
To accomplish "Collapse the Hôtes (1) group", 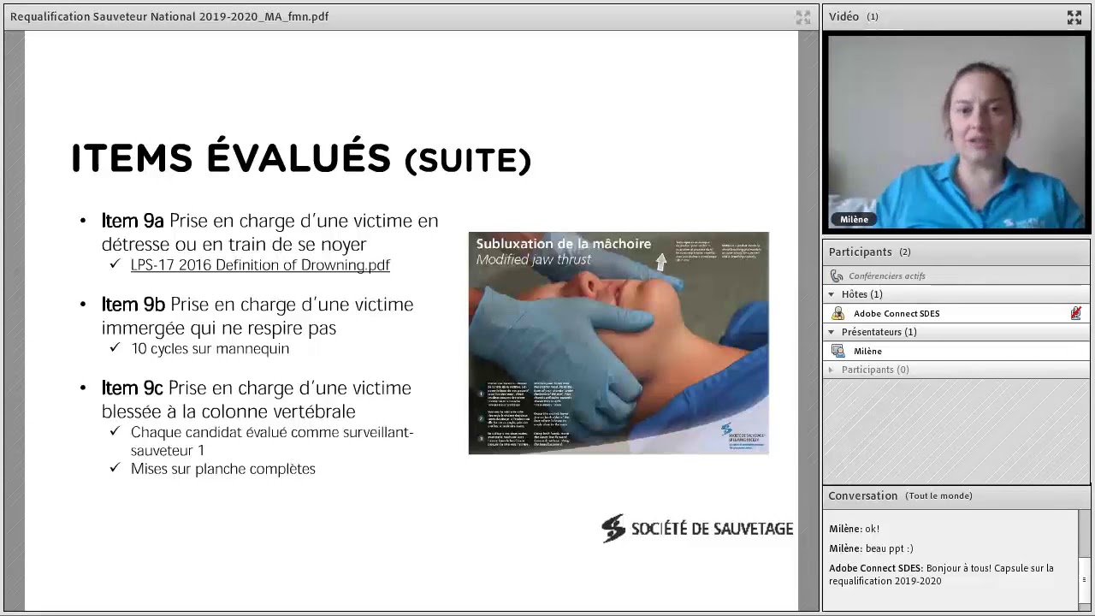I will (831, 294).
